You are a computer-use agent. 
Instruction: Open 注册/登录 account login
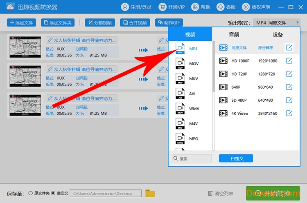pos(136,7)
